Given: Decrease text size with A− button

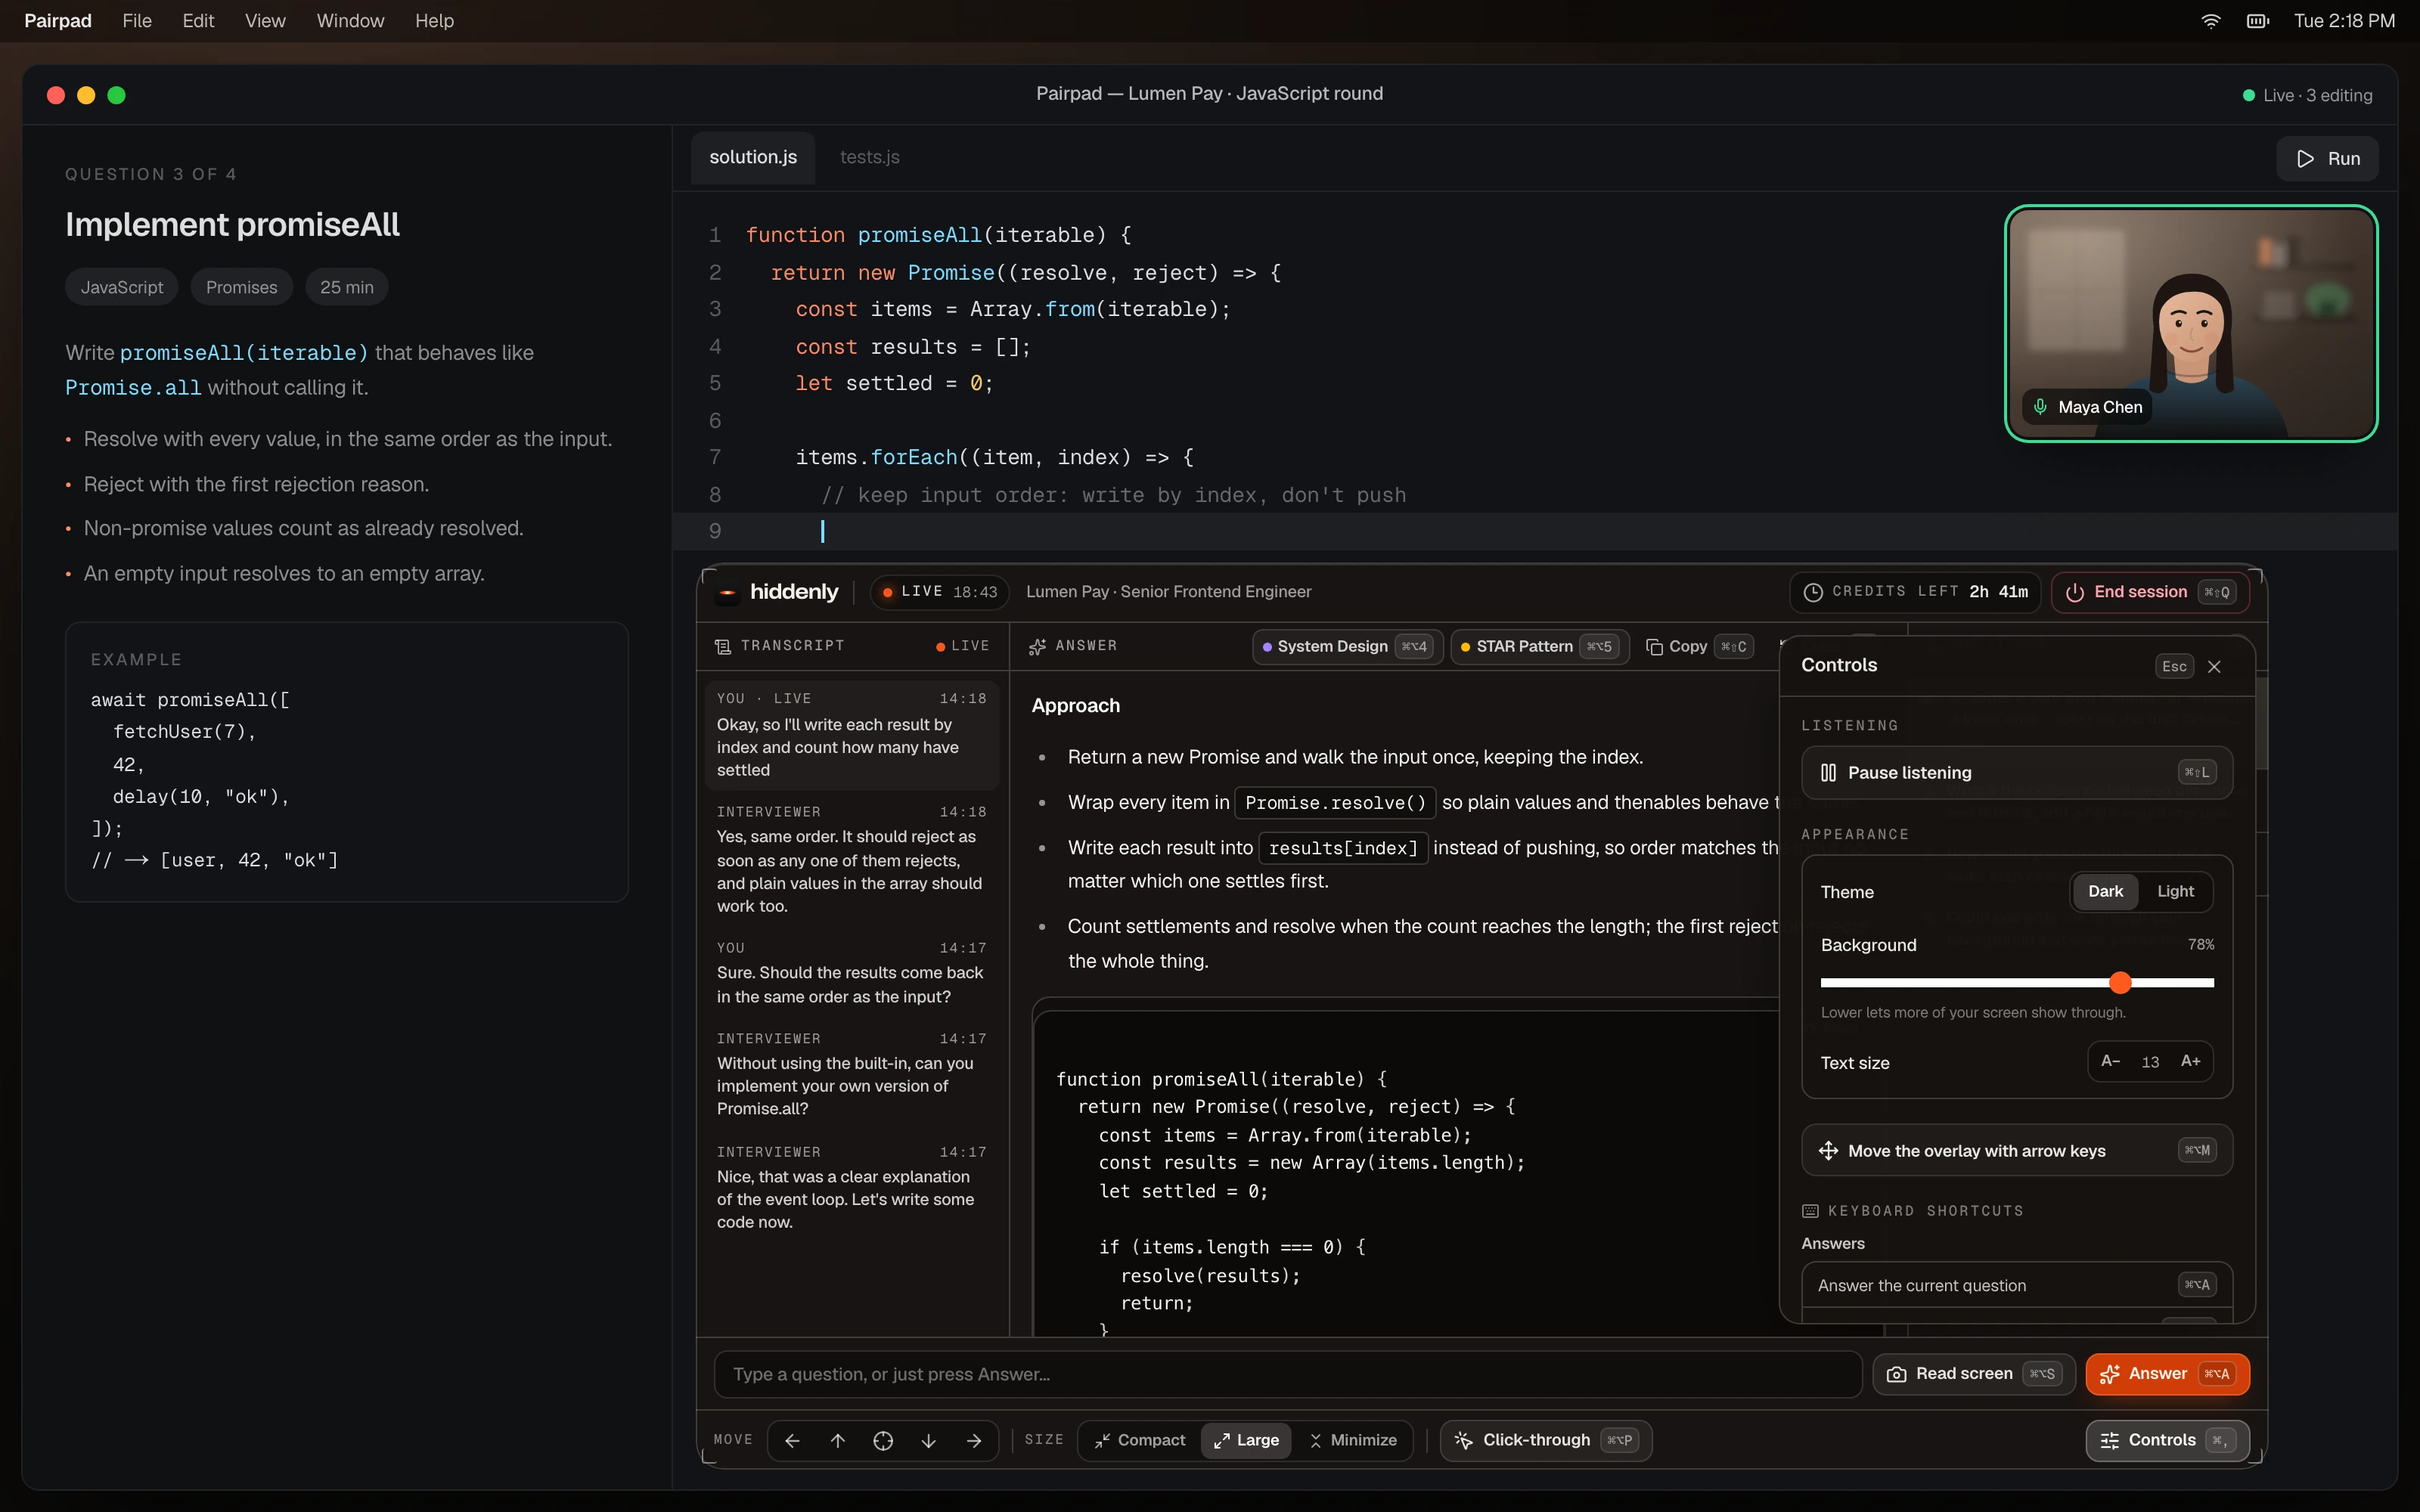Looking at the screenshot, I should 2110,1061.
